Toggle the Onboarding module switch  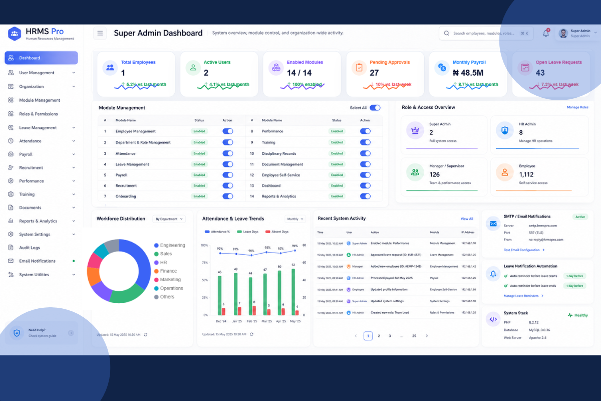[228, 196]
